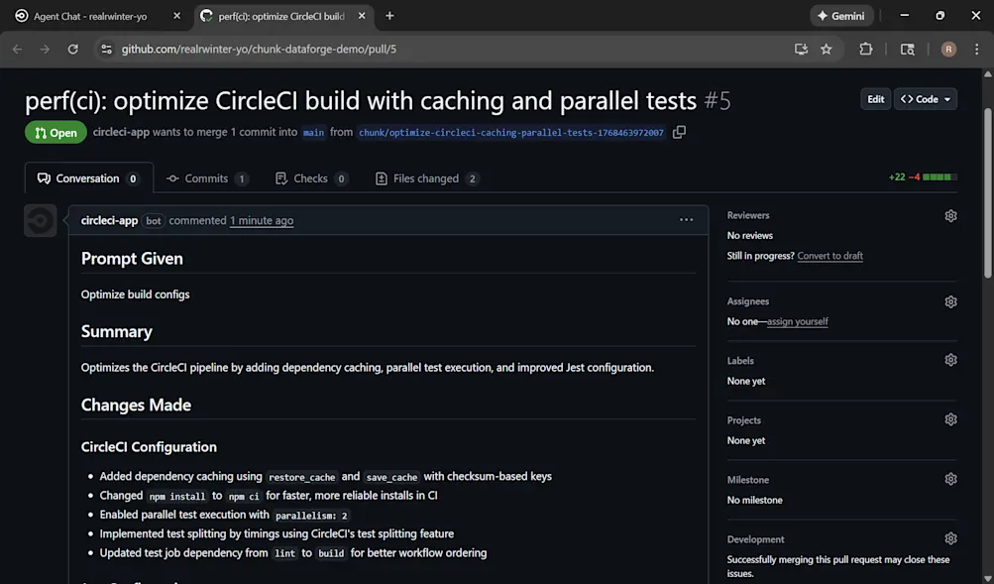The image size is (994, 584).
Task: Click the install app icon in address bar
Action: 801,49
